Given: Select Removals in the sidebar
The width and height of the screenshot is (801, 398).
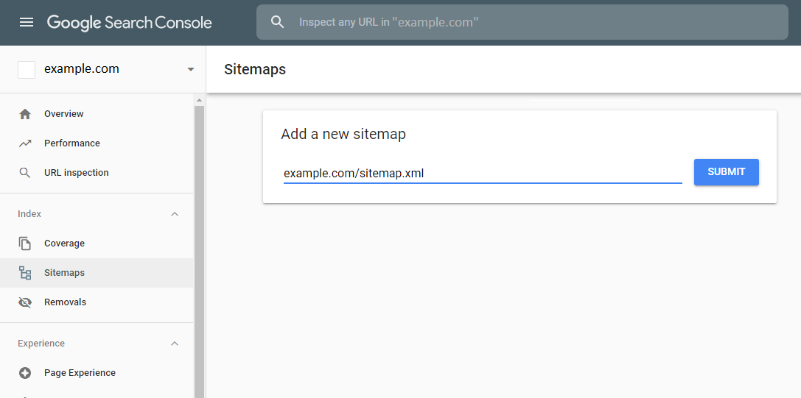Looking at the screenshot, I should (97, 302).
